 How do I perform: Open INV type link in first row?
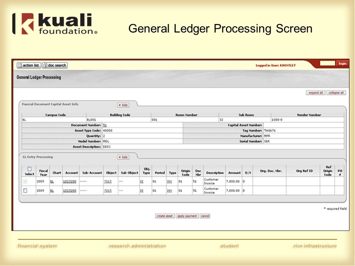[x=170, y=181]
